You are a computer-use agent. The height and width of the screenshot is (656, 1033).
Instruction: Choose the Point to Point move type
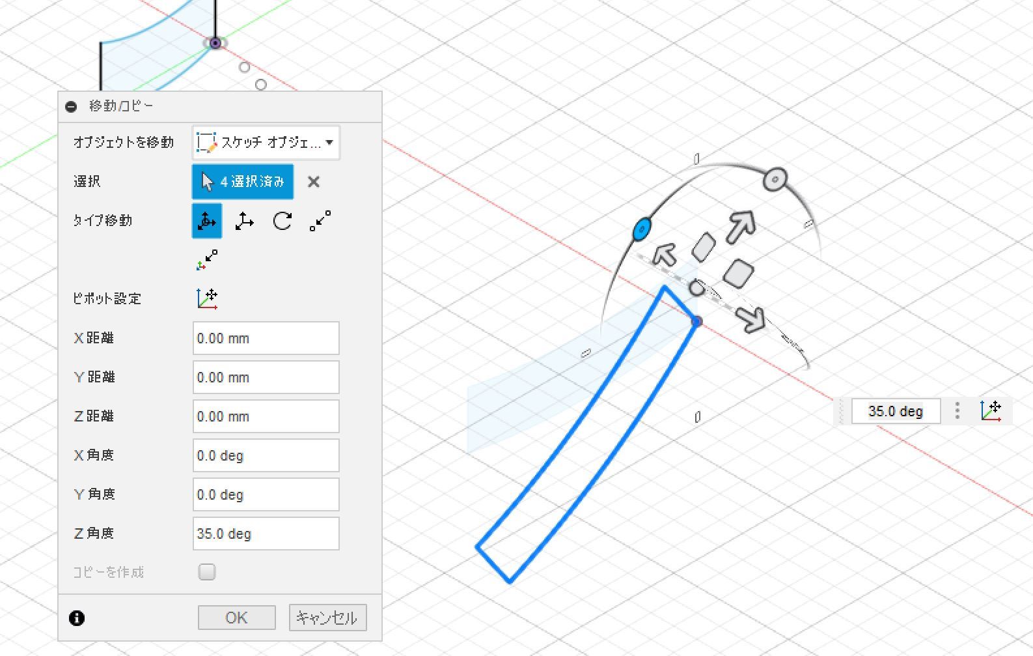(320, 221)
